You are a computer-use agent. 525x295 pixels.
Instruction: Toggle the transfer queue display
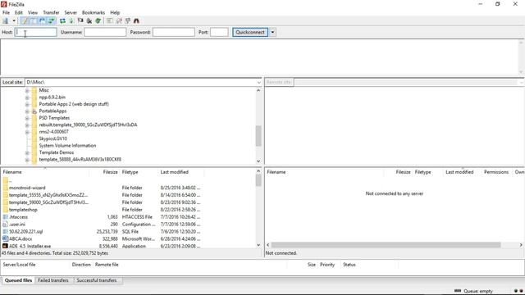coord(51,20)
